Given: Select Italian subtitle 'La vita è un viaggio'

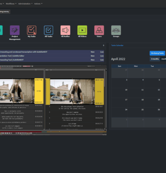Looking at the screenshot, I should [x=12, y=127].
